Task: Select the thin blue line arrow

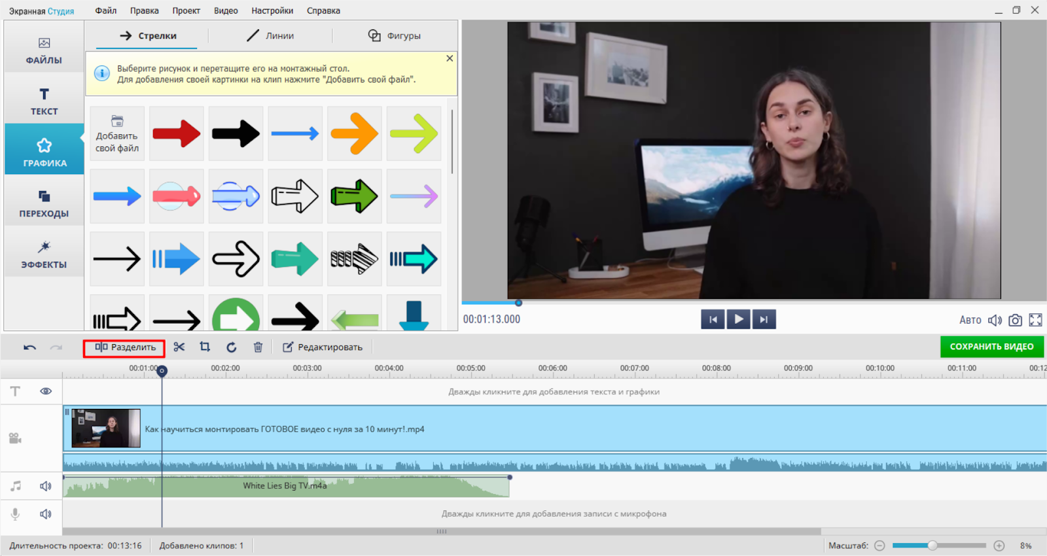Action: (295, 133)
